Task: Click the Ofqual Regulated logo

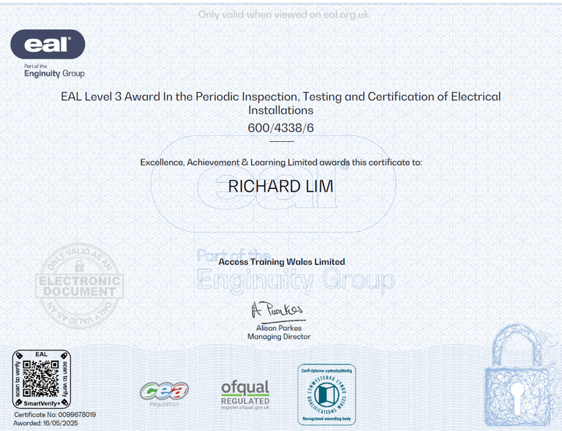Action: pyautogui.click(x=245, y=395)
